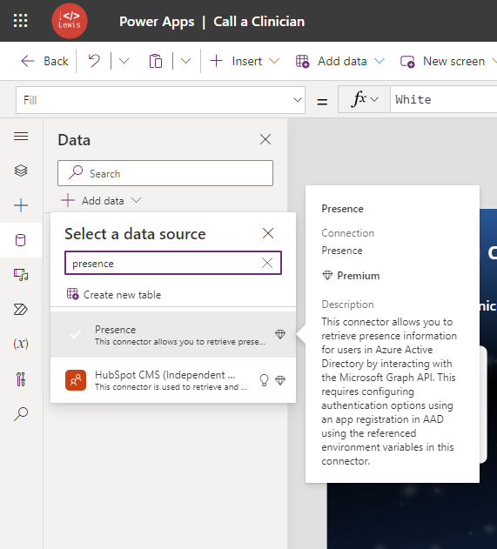Undo the last action
The width and height of the screenshot is (497, 549).
tap(94, 61)
